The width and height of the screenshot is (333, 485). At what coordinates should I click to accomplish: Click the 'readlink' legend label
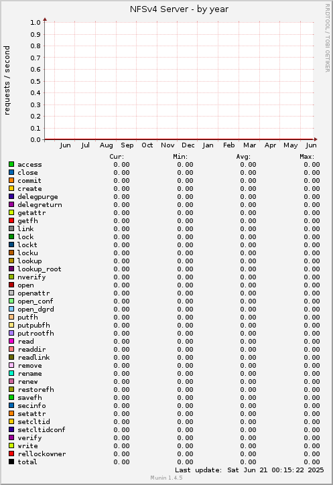[x=34, y=358]
